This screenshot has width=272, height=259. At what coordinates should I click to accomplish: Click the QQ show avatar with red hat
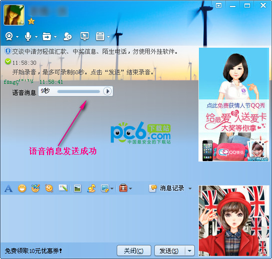click(234, 220)
